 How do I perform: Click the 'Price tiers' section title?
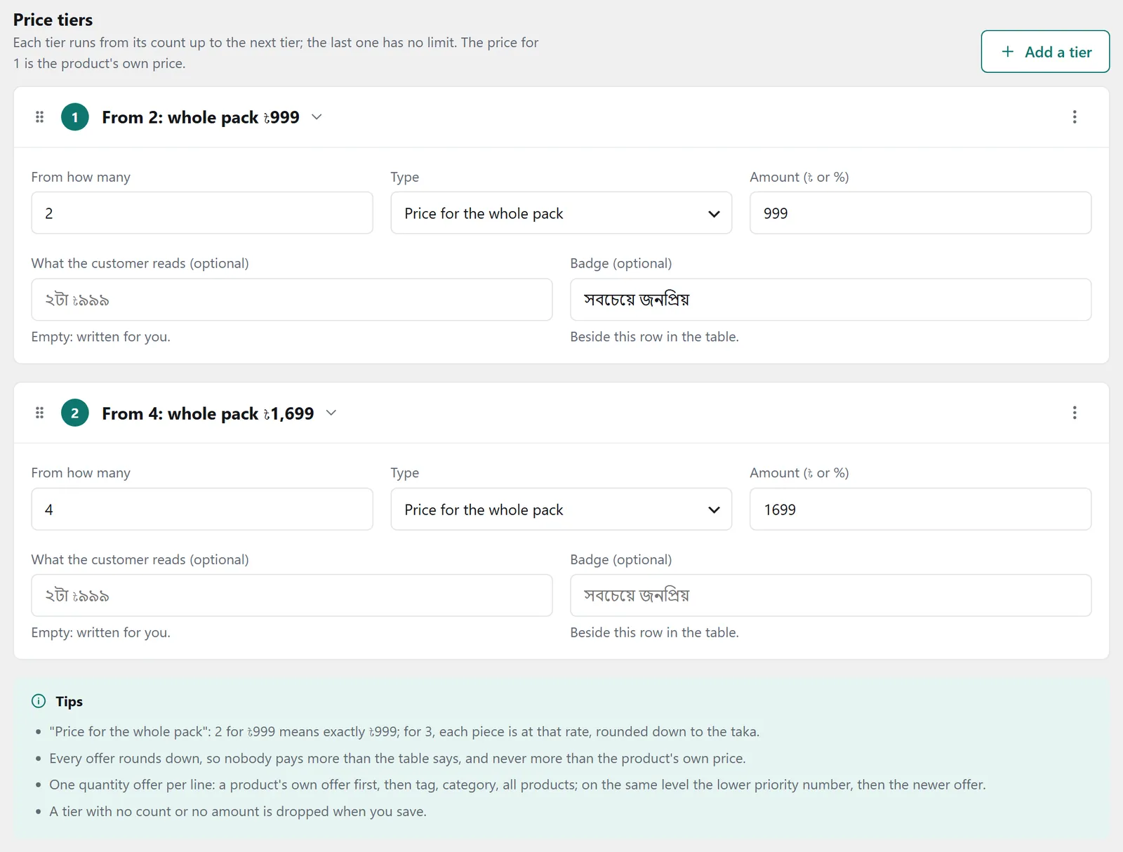pos(53,20)
